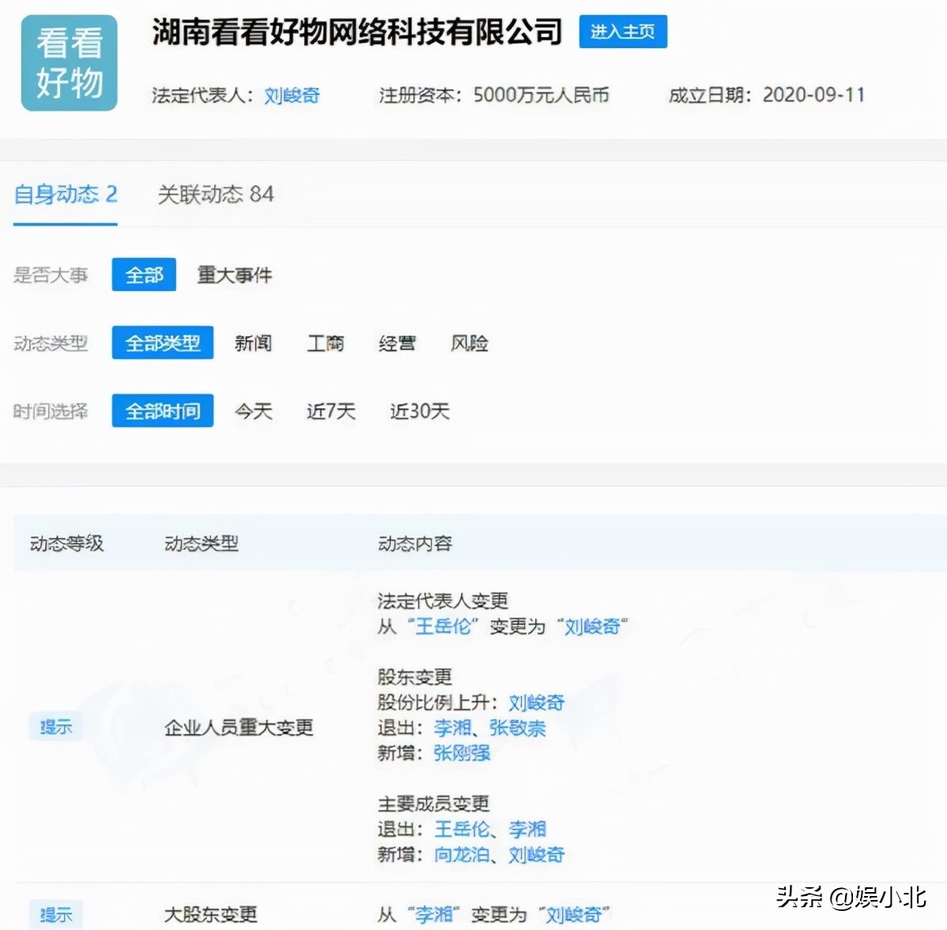947x930 pixels.
Task: Open 李湘 link in 大股东变更 row
Action: (434, 914)
